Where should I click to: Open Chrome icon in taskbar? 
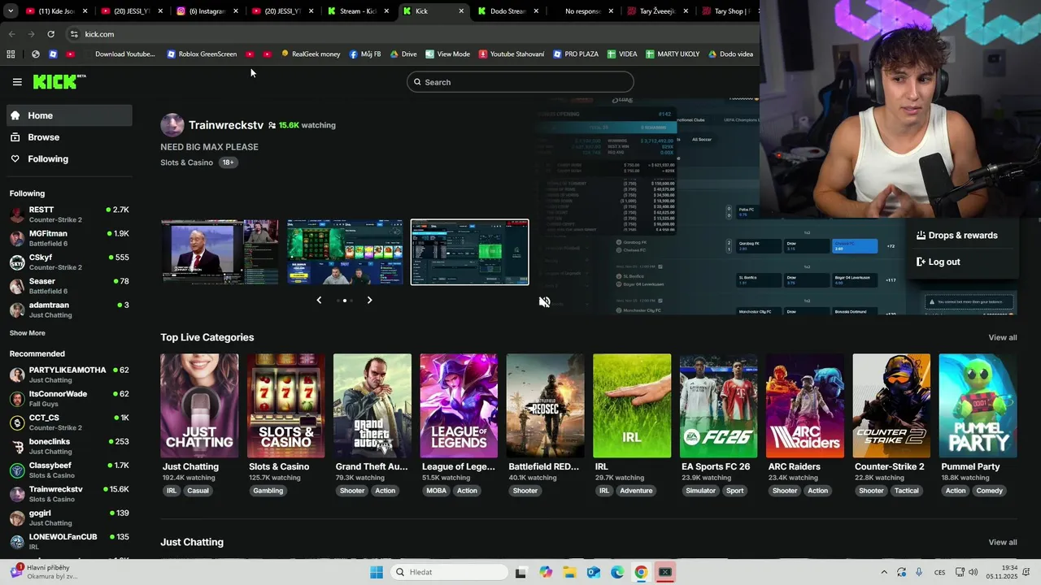[641, 572]
